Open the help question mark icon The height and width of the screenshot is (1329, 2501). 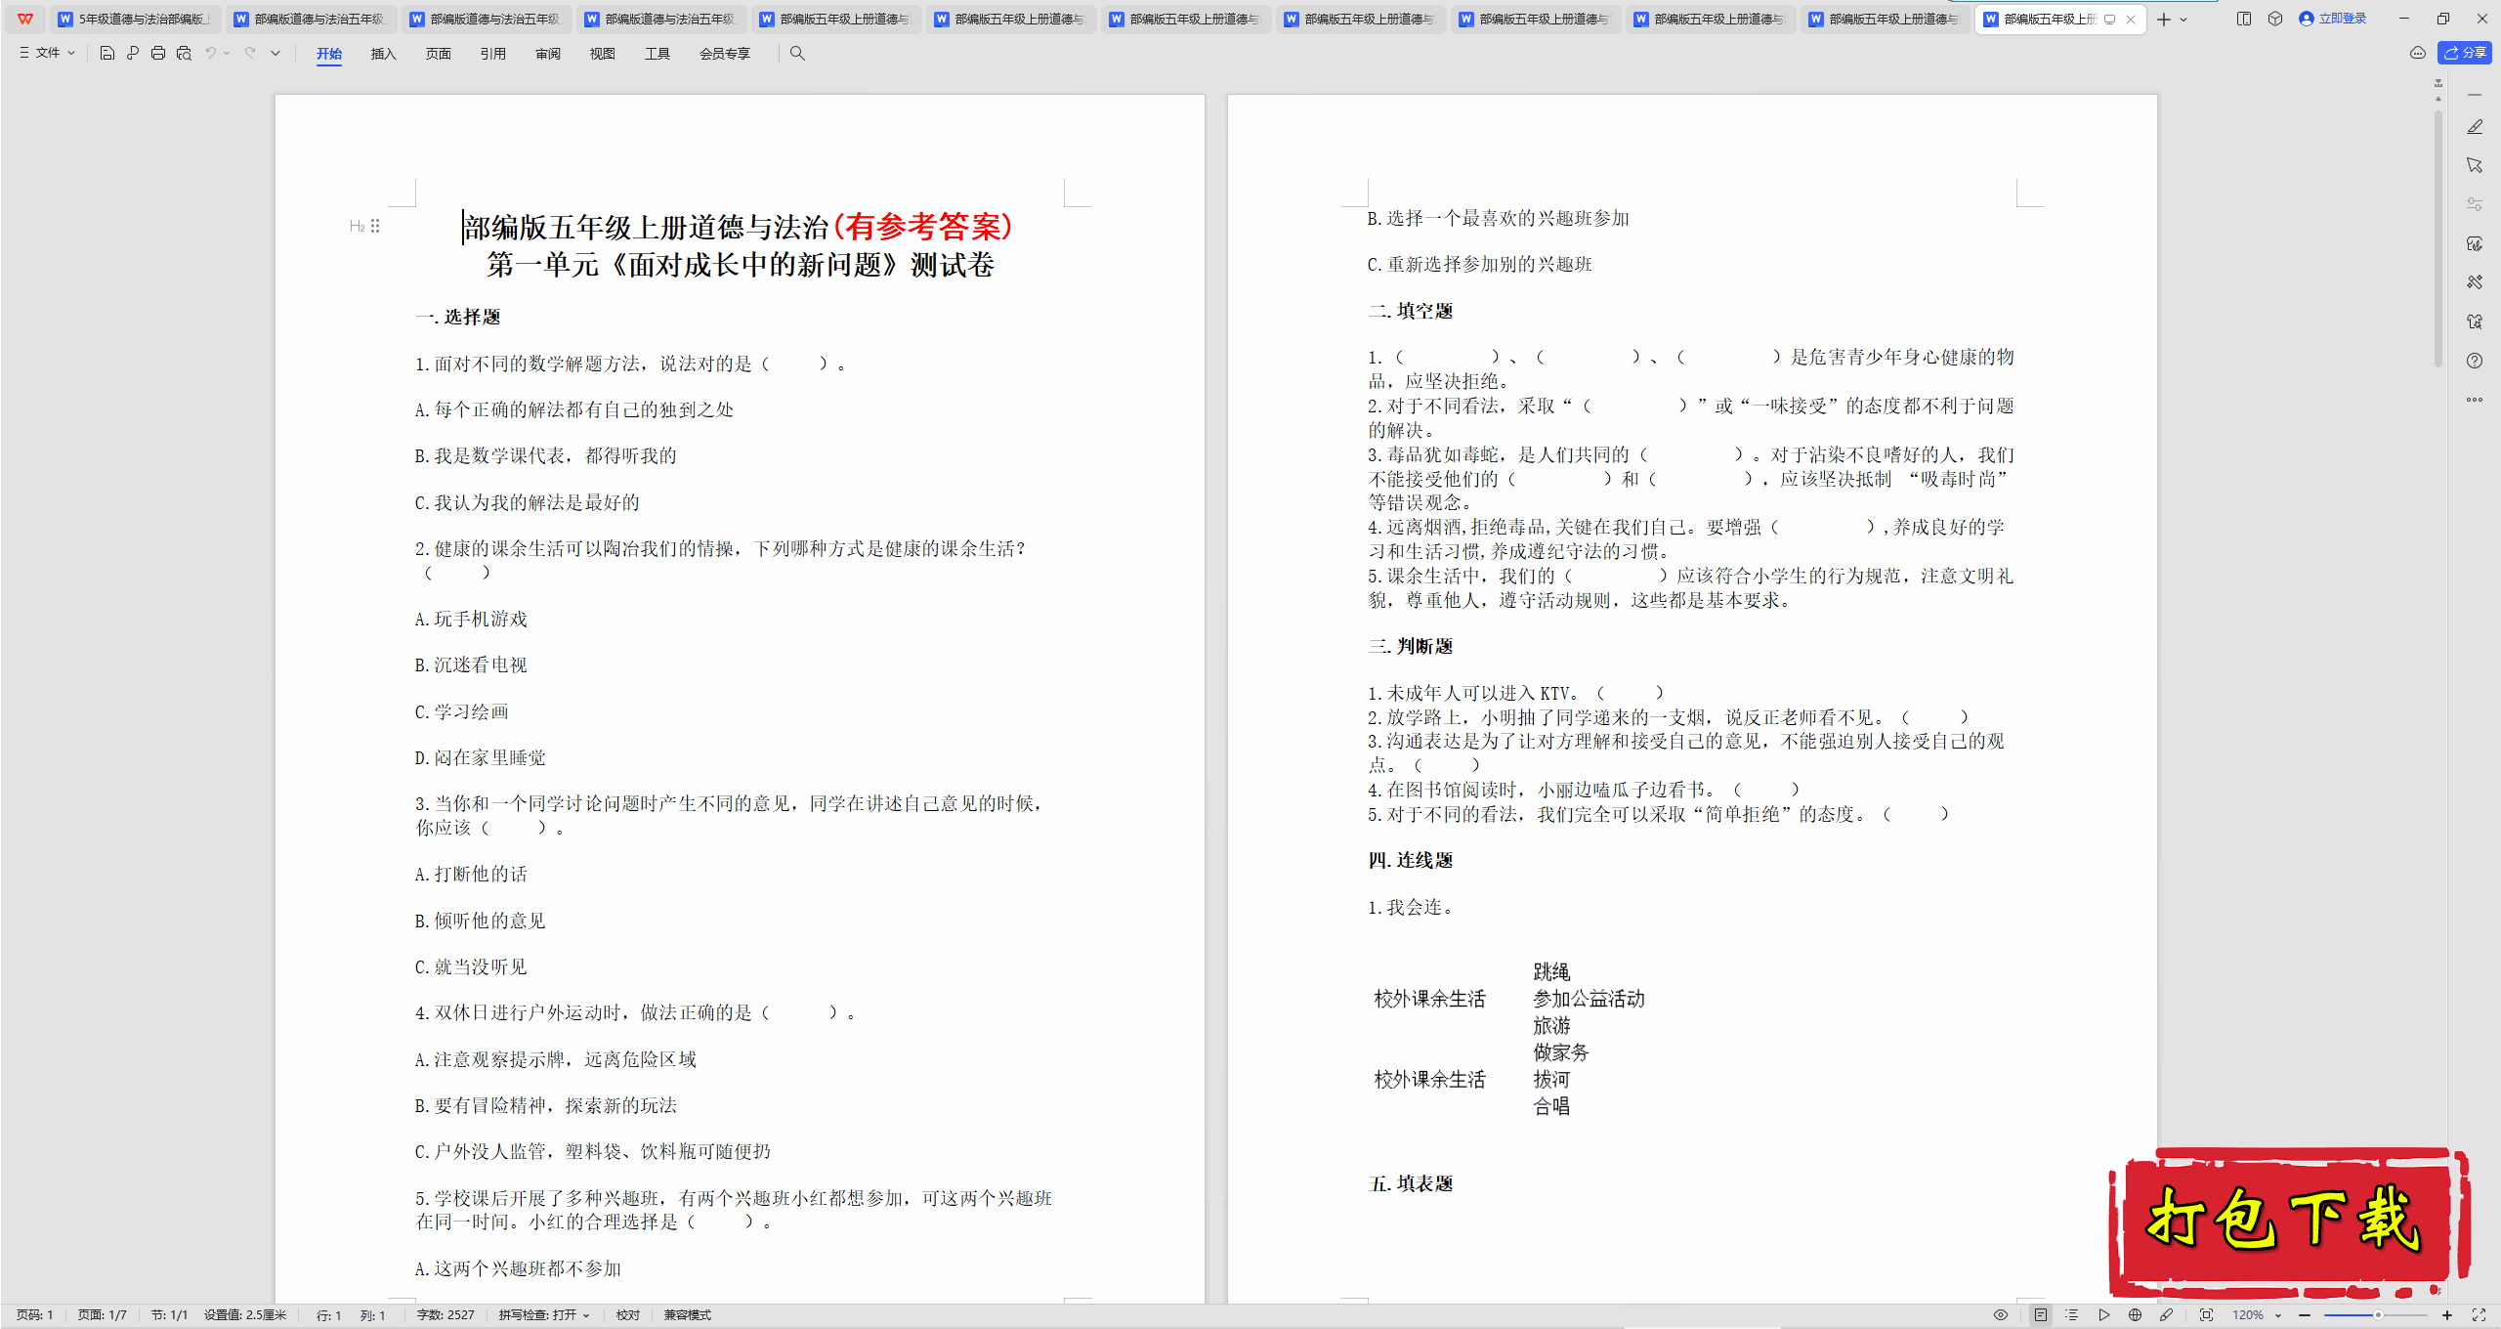pos(2475,361)
